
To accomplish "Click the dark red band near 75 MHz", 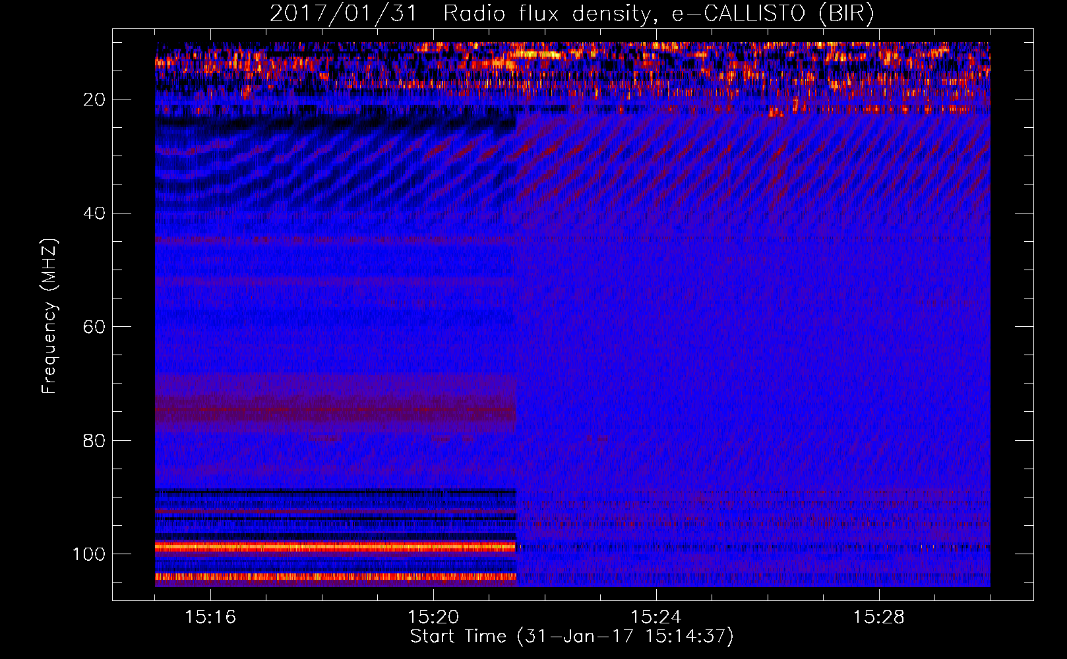I will coord(335,410).
